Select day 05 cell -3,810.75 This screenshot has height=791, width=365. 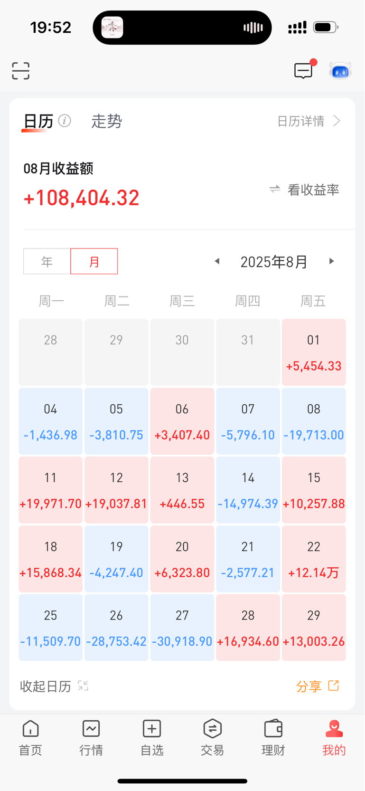[x=116, y=421]
